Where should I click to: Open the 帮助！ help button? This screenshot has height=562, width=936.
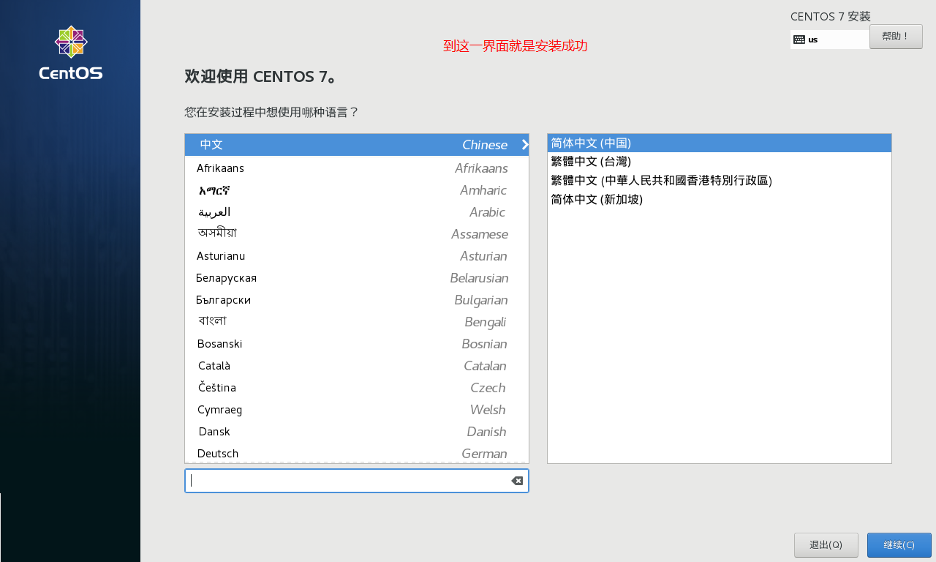(x=896, y=36)
